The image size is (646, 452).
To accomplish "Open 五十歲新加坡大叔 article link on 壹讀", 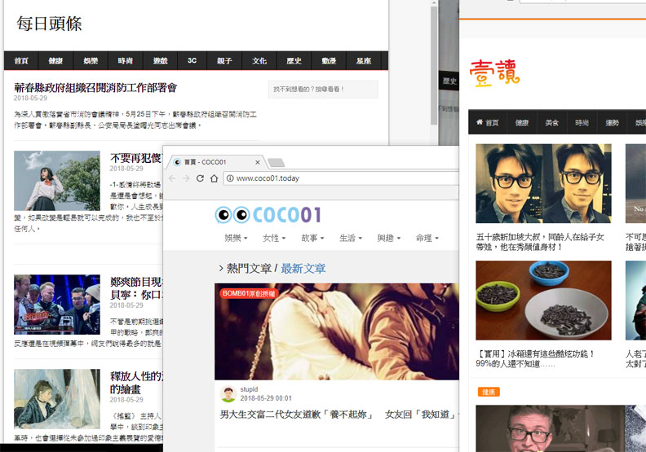I will click(540, 242).
